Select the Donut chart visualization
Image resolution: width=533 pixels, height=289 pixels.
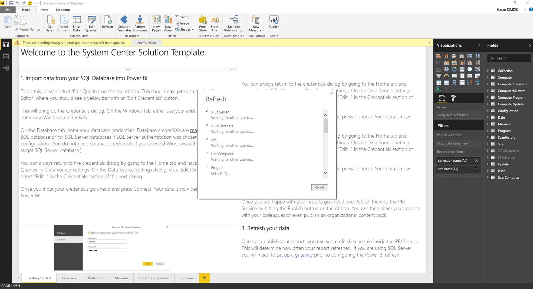(x=454, y=69)
